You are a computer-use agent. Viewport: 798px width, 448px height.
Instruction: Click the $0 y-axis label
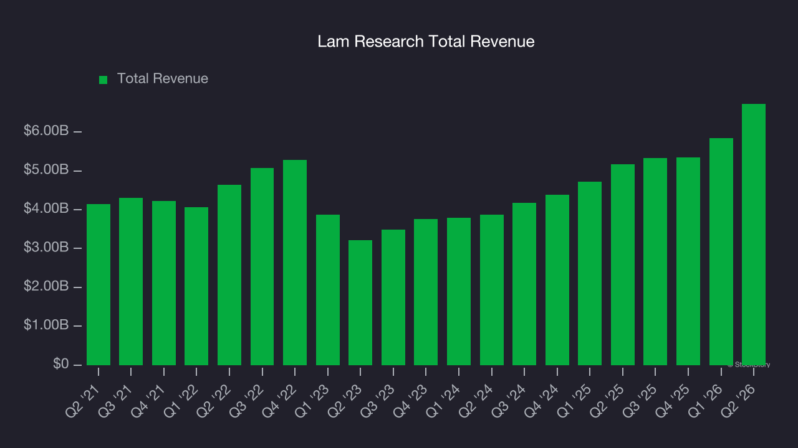(x=60, y=364)
